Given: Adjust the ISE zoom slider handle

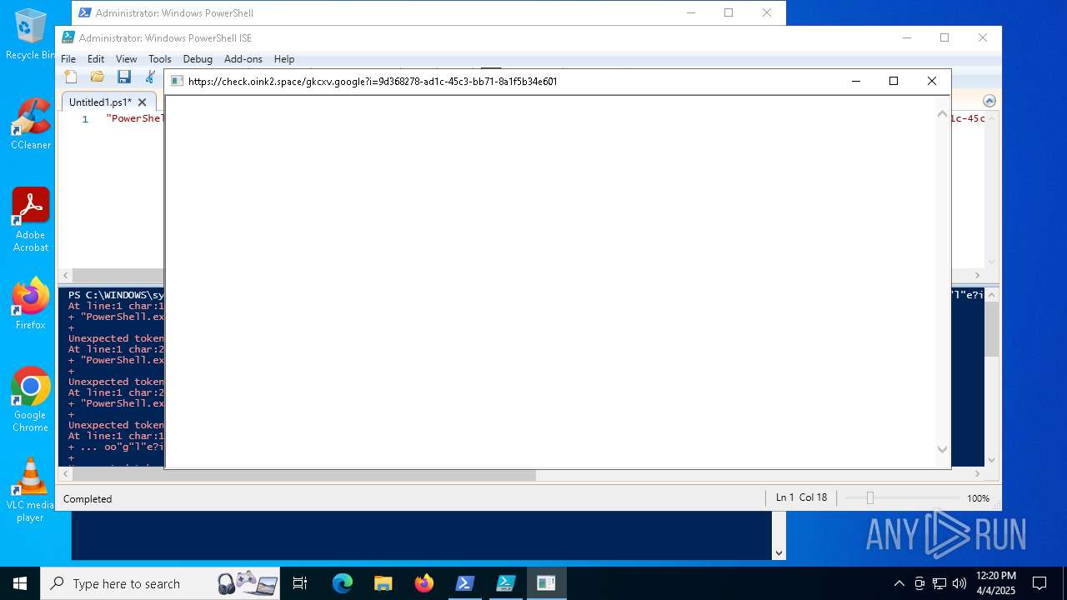Looking at the screenshot, I should point(869,497).
